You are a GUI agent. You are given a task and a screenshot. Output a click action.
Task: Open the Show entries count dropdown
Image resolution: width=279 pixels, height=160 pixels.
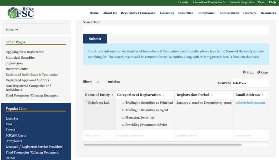click(x=100, y=82)
